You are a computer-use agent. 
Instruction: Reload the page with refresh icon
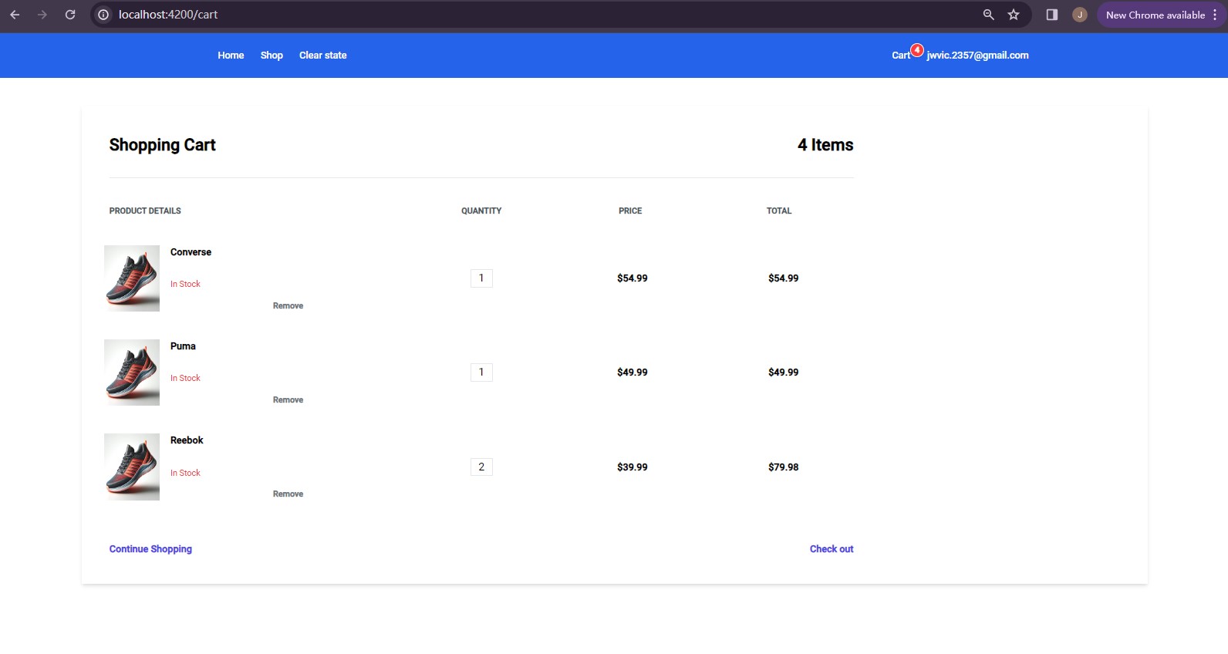click(70, 15)
